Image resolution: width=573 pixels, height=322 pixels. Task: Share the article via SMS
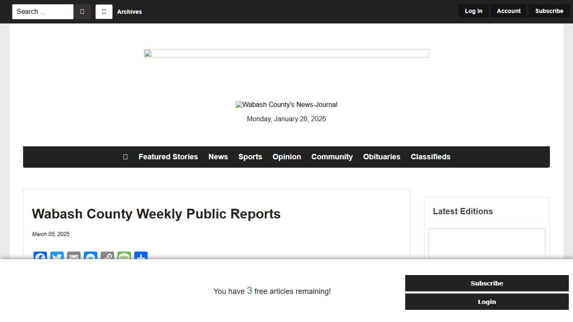(x=124, y=257)
